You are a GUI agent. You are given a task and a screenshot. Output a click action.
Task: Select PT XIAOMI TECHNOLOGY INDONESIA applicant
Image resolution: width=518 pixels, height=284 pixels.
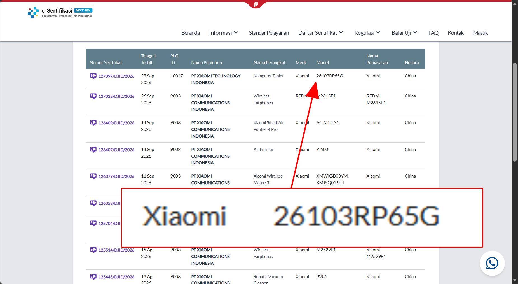pos(216,79)
